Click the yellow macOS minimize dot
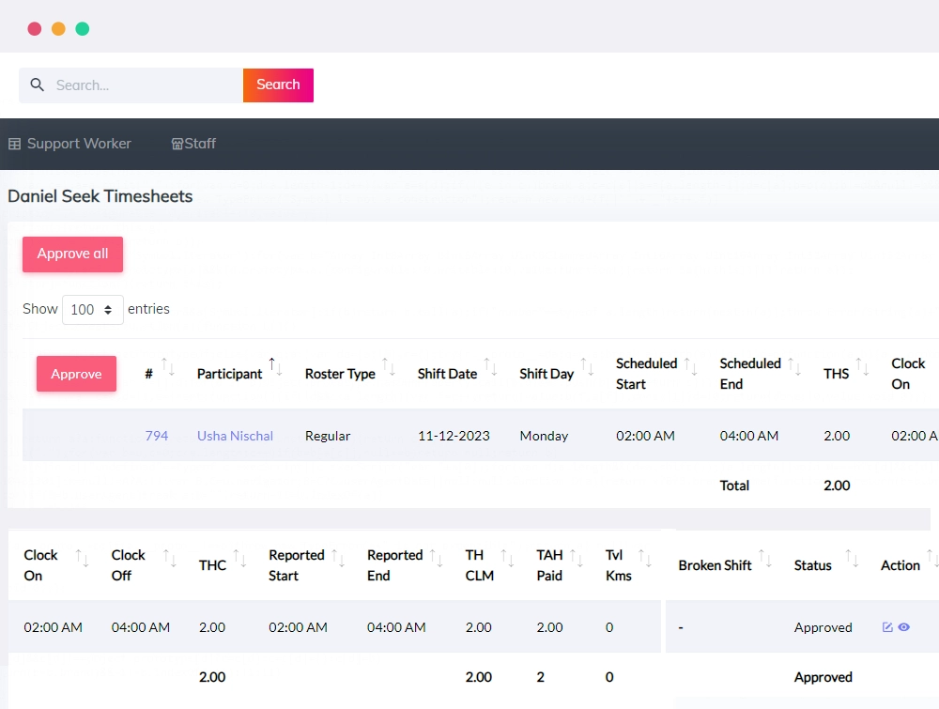The height and width of the screenshot is (709, 939). tap(58, 29)
